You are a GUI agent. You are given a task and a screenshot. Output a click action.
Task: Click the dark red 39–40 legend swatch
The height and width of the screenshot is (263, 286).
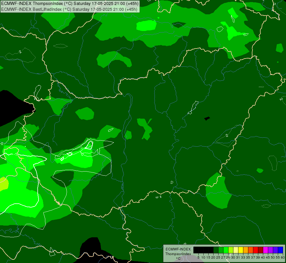click(x=261, y=250)
